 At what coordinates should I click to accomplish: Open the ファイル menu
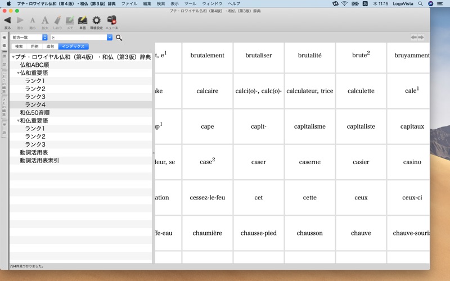point(129,3)
